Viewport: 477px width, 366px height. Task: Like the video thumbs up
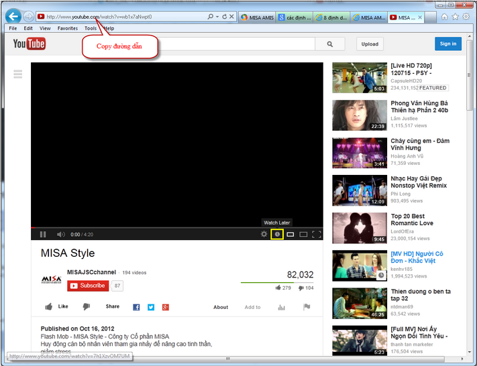tap(49, 306)
